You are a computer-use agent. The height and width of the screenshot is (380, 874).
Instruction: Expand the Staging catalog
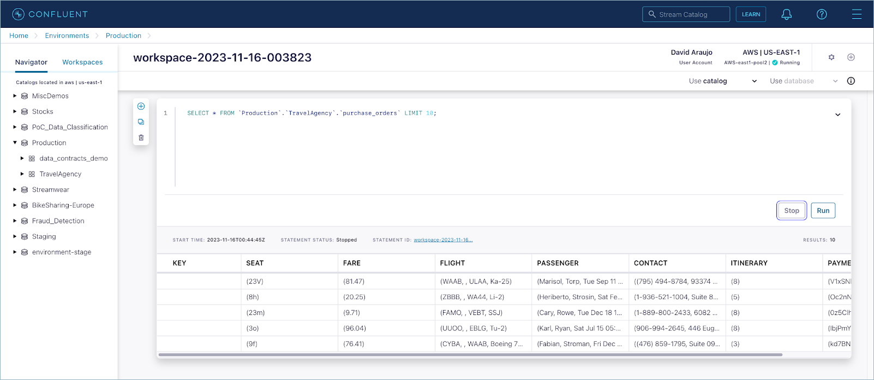tap(15, 236)
